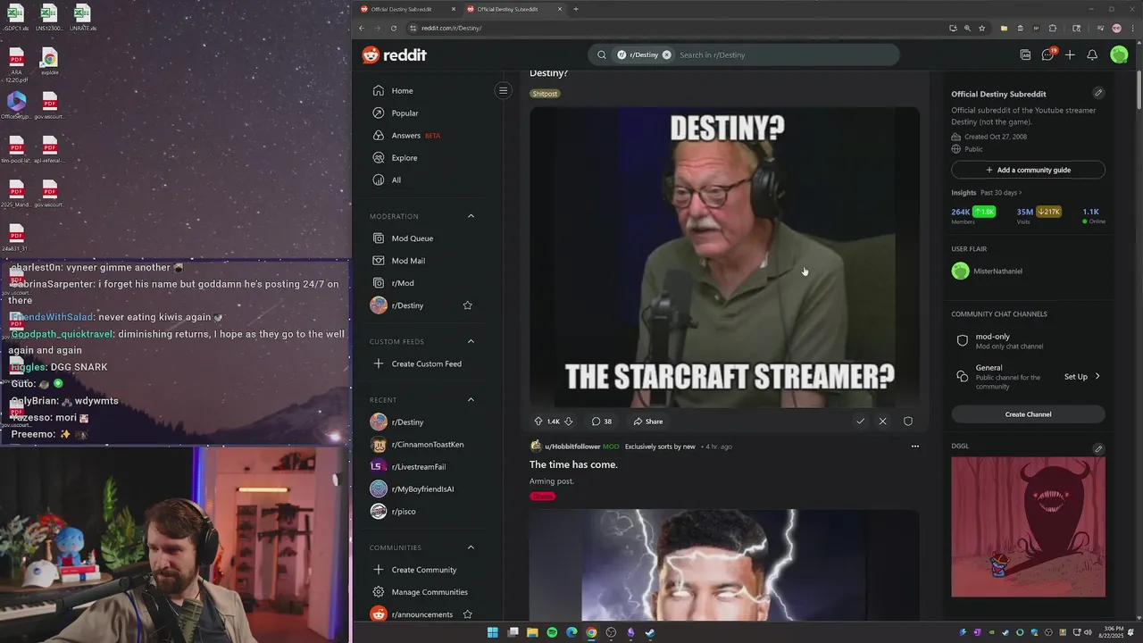Share the Starcraft streamer post
The width and height of the screenshot is (1143, 643).
tap(648, 422)
